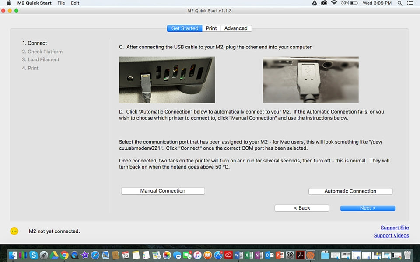Switch to the Advanced tab
This screenshot has width=420, height=262.
point(236,28)
